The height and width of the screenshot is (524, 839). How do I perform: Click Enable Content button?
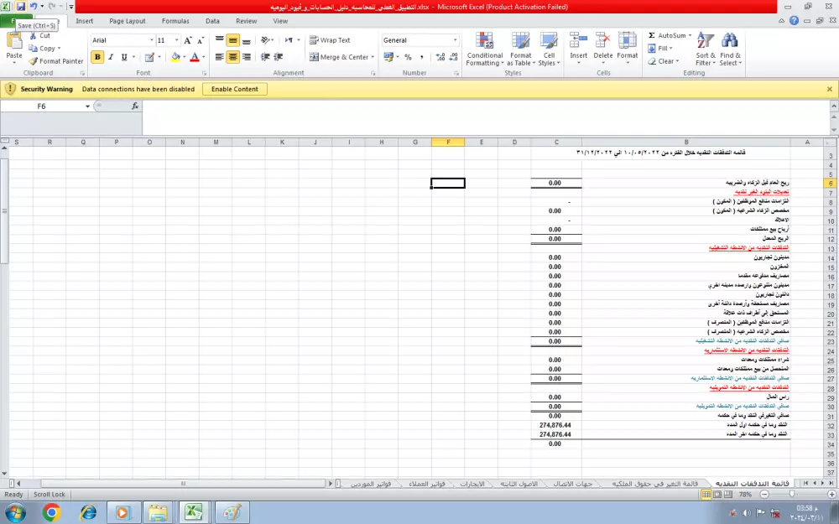click(234, 90)
